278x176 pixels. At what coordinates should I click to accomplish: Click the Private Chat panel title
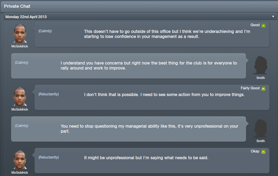point(18,6)
